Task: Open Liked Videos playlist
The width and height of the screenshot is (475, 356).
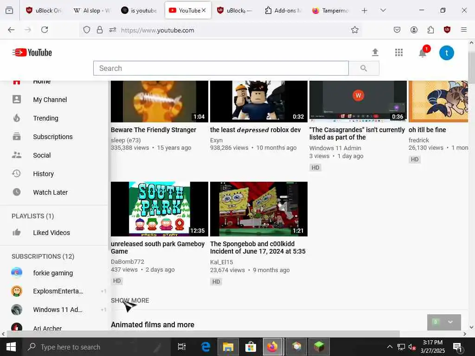Action: 51,233
